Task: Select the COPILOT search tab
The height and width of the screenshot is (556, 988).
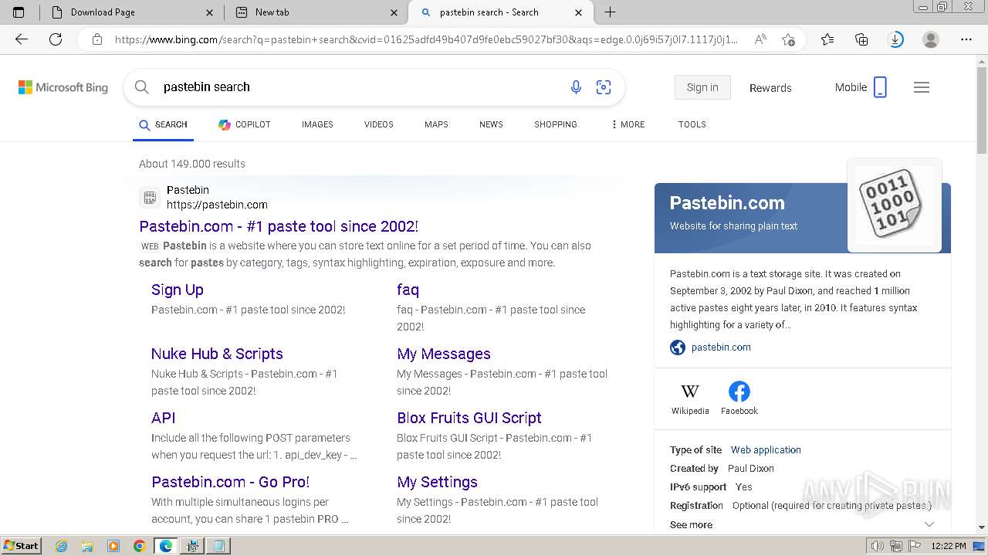Action: [x=244, y=124]
